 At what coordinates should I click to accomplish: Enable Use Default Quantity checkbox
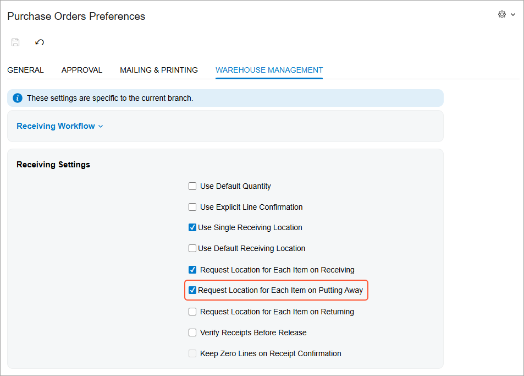pyautogui.click(x=192, y=186)
